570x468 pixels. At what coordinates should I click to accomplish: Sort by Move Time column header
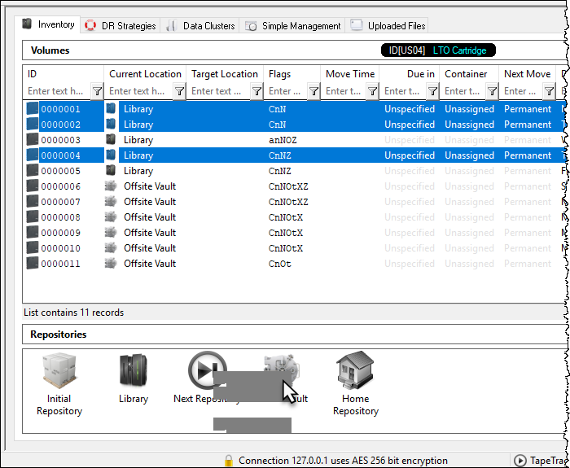(x=350, y=74)
